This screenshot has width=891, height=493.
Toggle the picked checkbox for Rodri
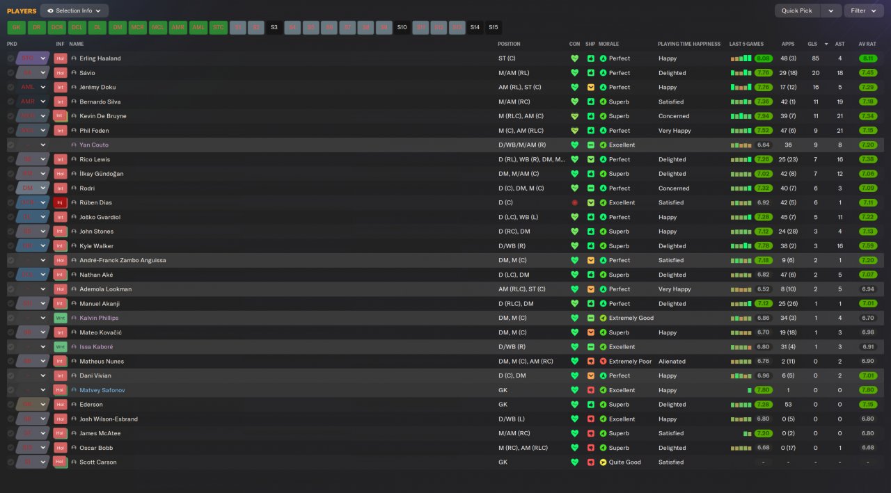click(10, 188)
